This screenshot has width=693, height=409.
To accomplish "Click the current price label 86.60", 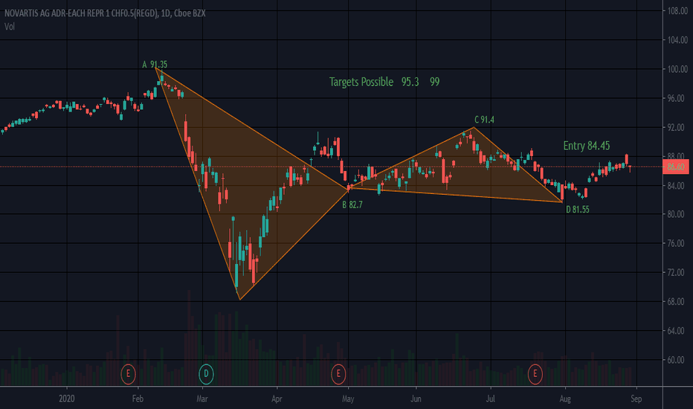I will (x=676, y=167).
